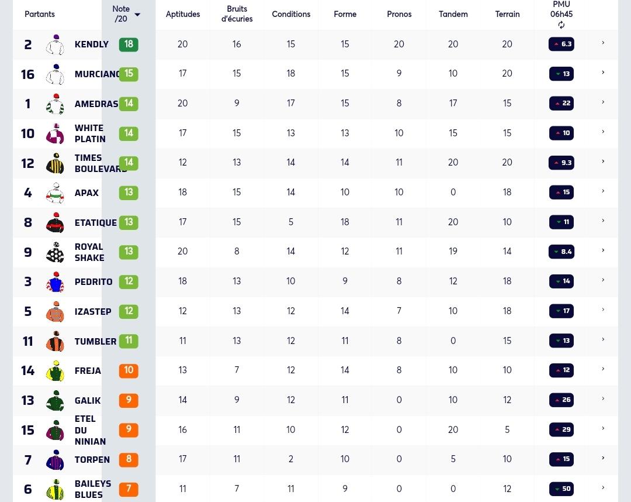Click Freja's yellow jockey silk icon
The height and width of the screenshot is (502, 631).
[55, 371]
